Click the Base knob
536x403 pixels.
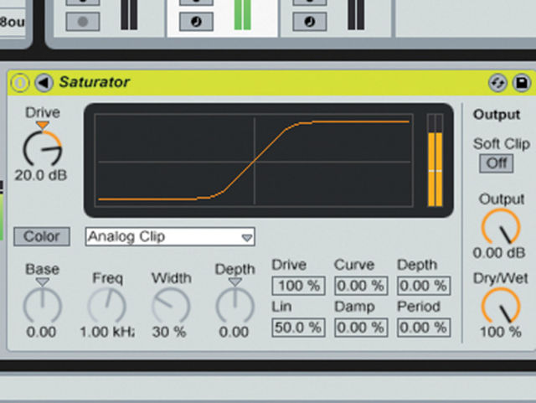[43, 306]
